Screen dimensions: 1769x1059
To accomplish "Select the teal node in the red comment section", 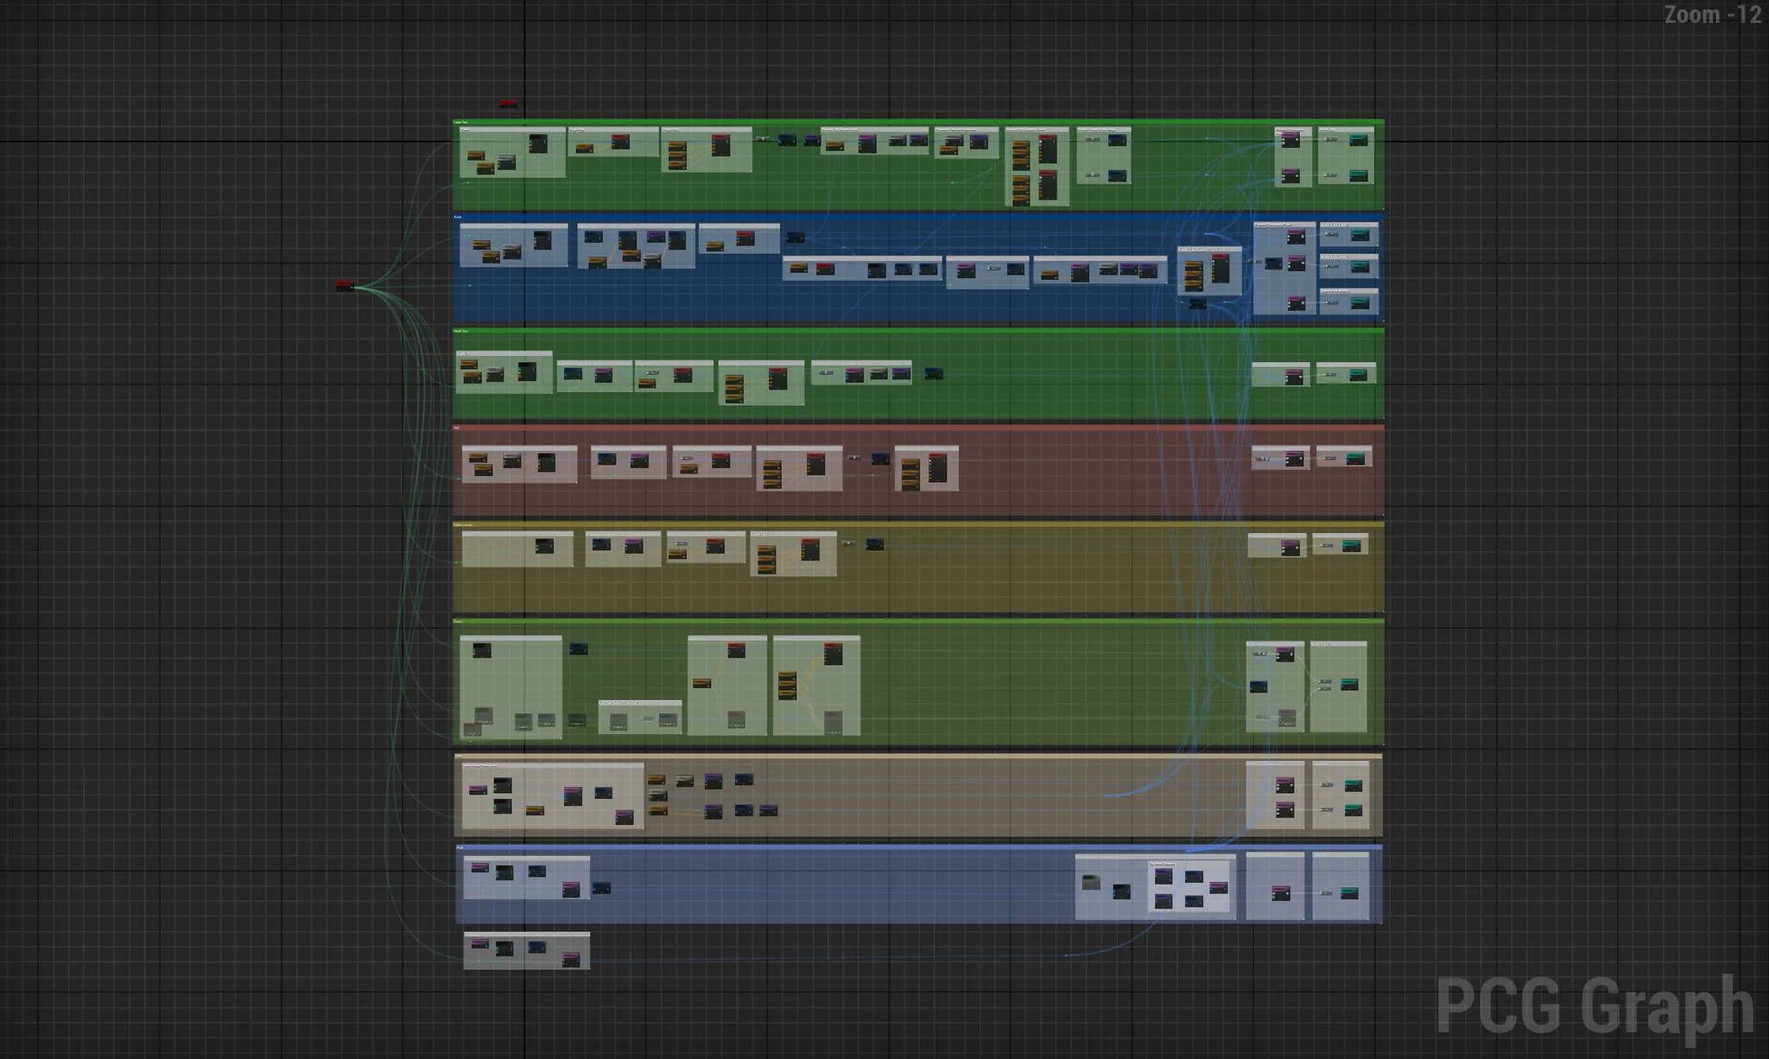I will tap(1356, 458).
